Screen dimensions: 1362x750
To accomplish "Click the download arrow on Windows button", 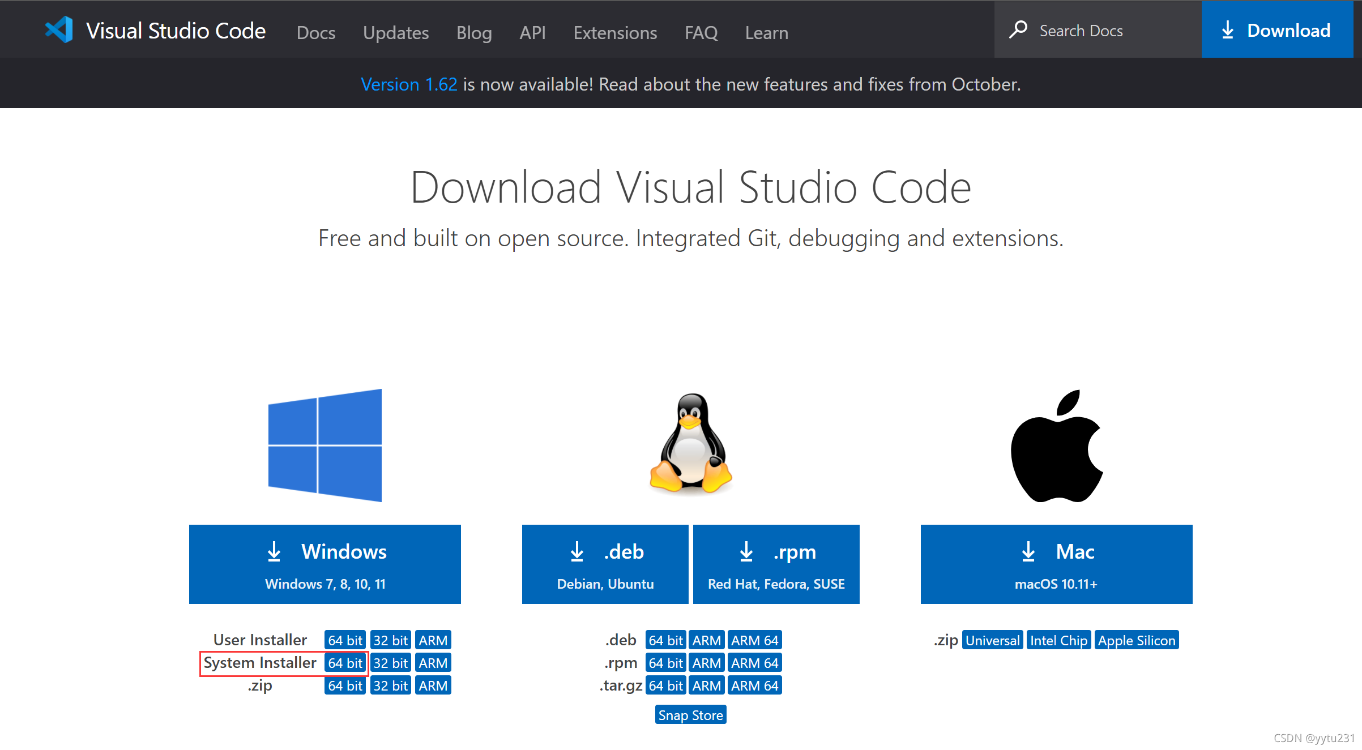I will click(x=274, y=551).
